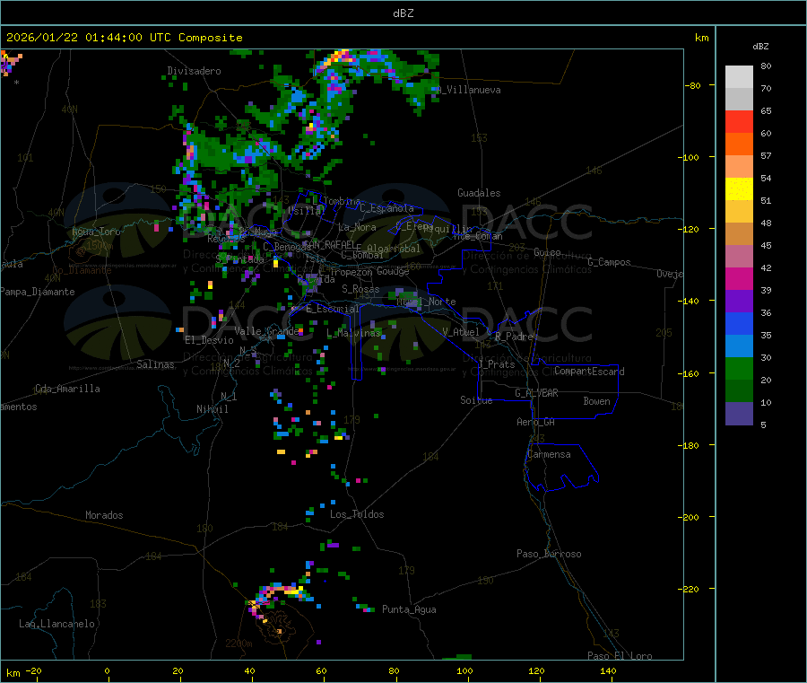Click the Goudge location label
This screenshot has width=807, height=683.
point(393,271)
